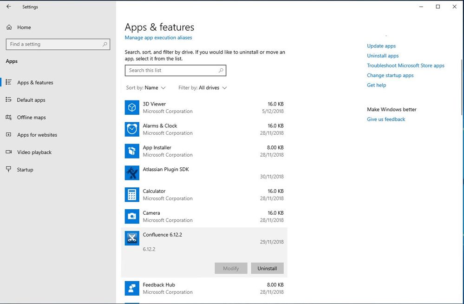The width and height of the screenshot is (464, 304).
Task: Maximize the Settings window
Action: point(438,7)
